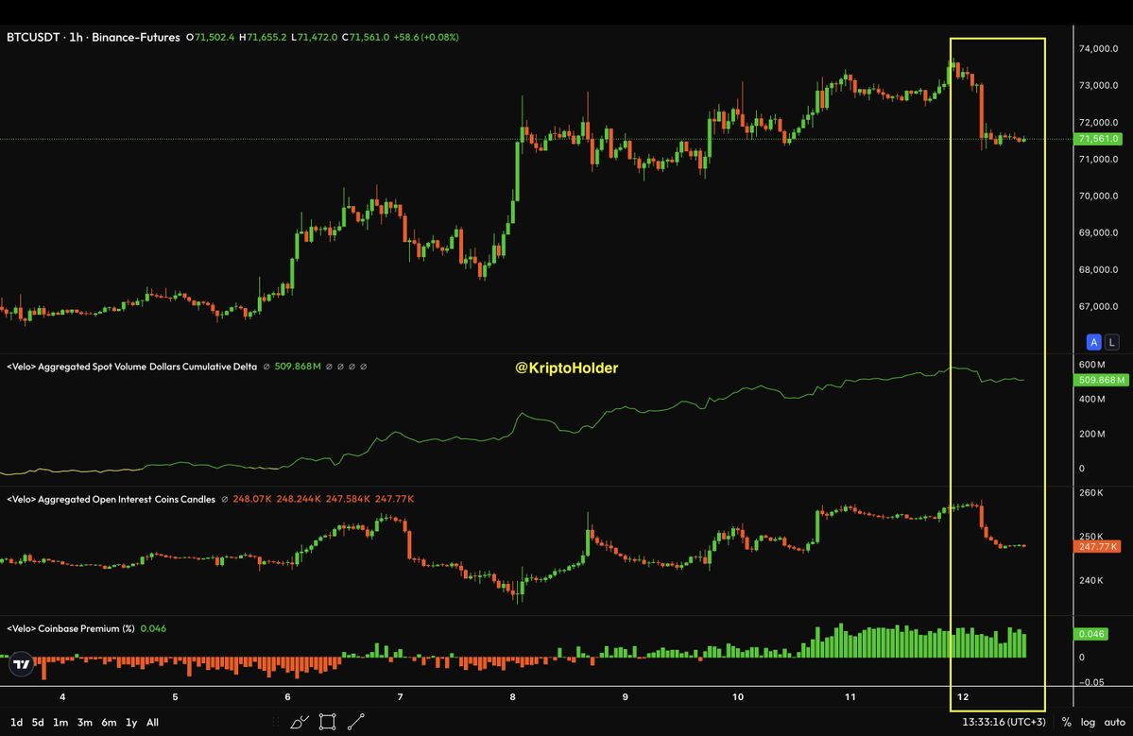The height and width of the screenshot is (736, 1133).
Task: Click the 247.77K value in the open interest legend
Action: pyautogui.click(x=395, y=499)
